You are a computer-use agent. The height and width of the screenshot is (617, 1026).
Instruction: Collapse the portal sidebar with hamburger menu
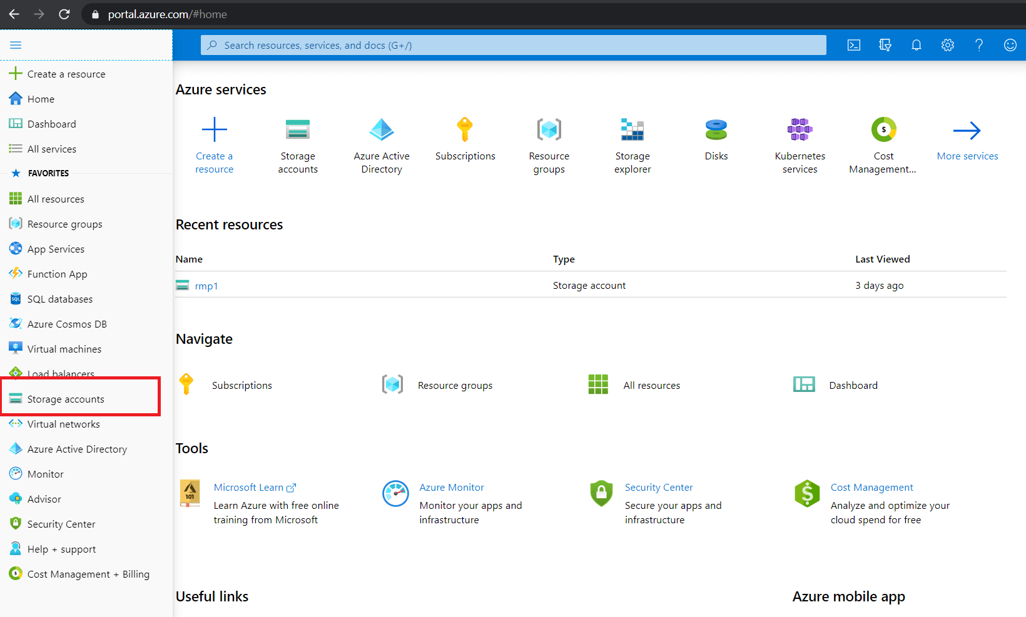coord(16,44)
